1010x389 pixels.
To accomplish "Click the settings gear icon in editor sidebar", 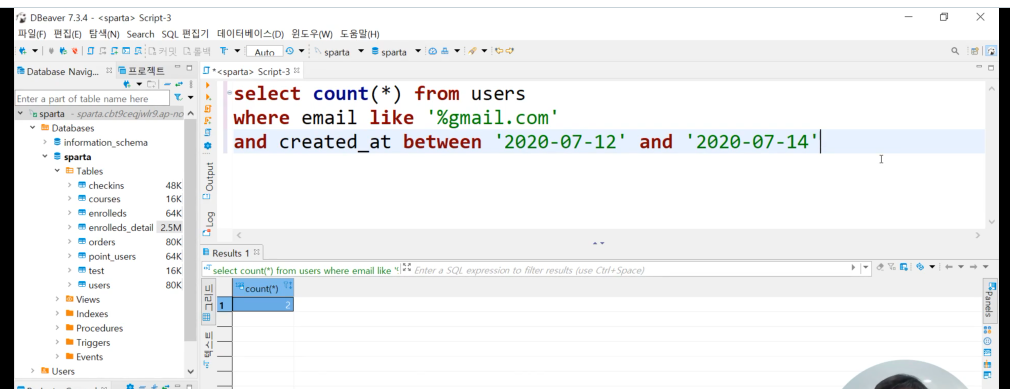I will [x=208, y=146].
